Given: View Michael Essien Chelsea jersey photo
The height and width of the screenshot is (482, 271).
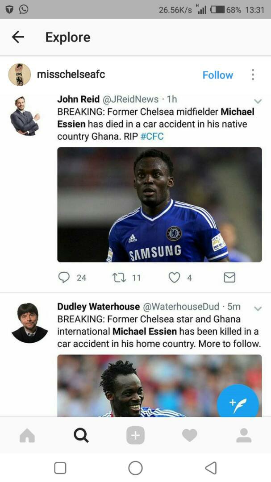Looking at the screenshot, I should click(x=159, y=204).
